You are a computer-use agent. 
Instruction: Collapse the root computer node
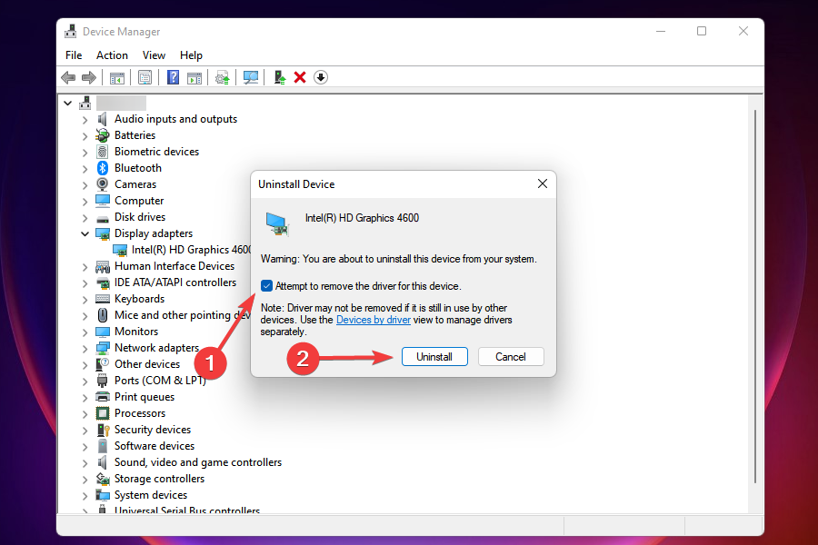pos(68,104)
